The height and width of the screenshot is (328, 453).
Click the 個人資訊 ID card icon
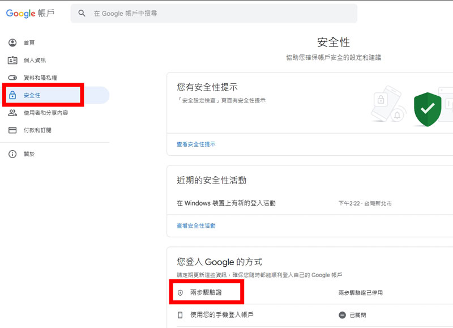12,60
